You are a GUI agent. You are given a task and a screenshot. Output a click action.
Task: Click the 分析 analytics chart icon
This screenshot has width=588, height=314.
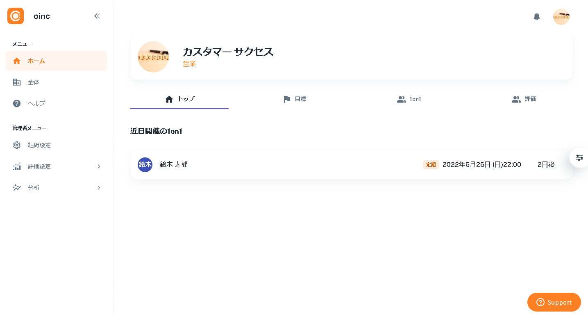point(16,188)
